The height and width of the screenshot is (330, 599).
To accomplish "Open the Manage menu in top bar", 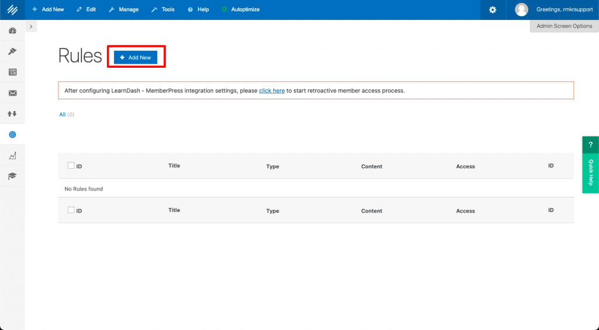I will click(x=123, y=10).
